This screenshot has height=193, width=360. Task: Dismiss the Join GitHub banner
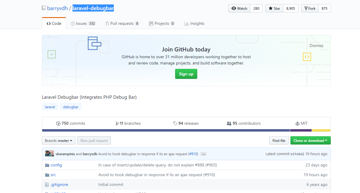(x=316, y=46)
